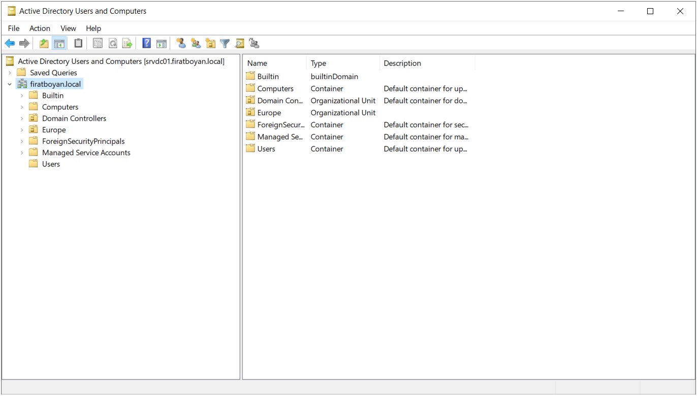The width and height of the screenshot is (697, 396).
Task: Select ForeignSecurityPrincipals label in tree
Action: [83, 141]
